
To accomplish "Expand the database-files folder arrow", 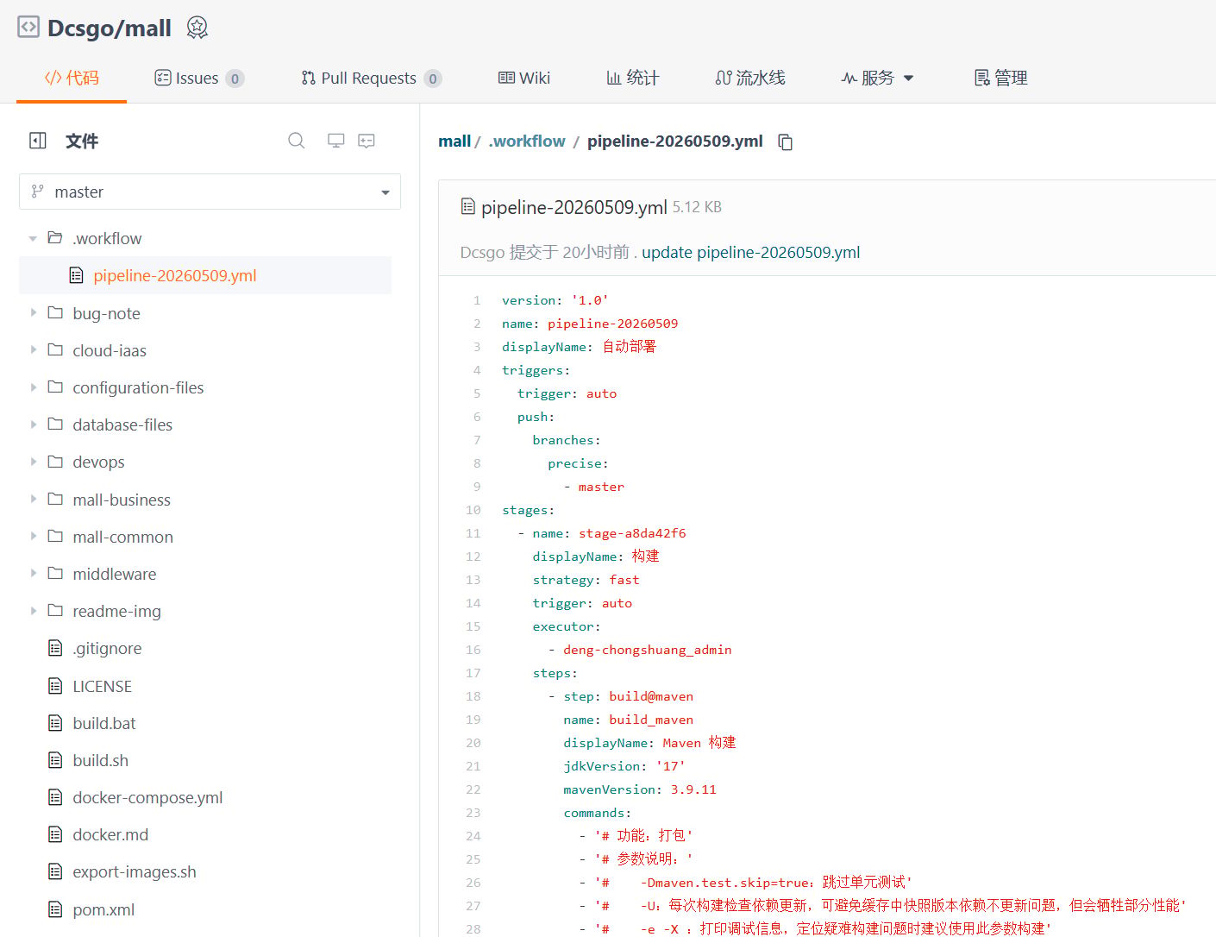I will tap(33, 424).
